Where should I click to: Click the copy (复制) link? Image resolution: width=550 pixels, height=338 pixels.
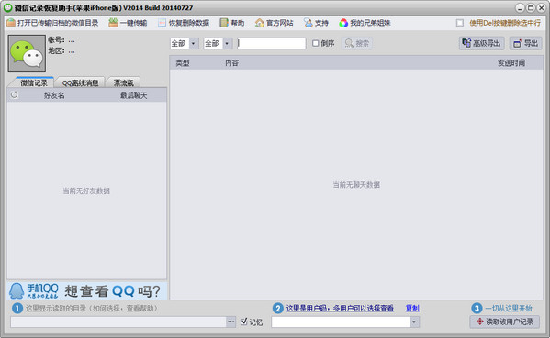(412, 309)
